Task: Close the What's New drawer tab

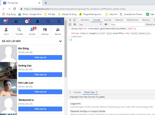Action: click(97, 92)
